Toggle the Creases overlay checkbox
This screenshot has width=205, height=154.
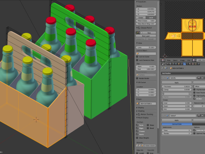137,131
